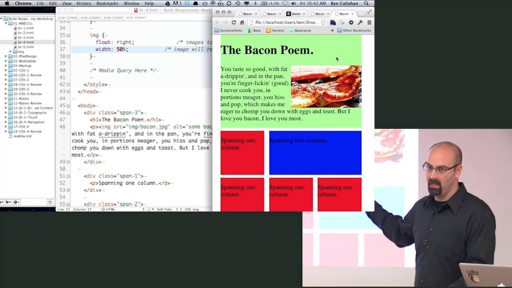Open the File menu

click(40, 3)
